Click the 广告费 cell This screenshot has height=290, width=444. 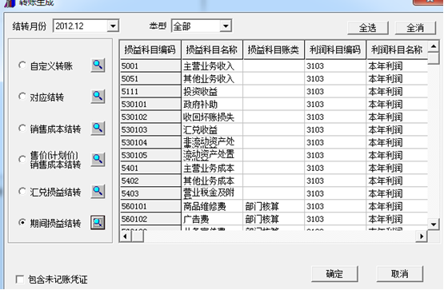(x=212, y=219)
